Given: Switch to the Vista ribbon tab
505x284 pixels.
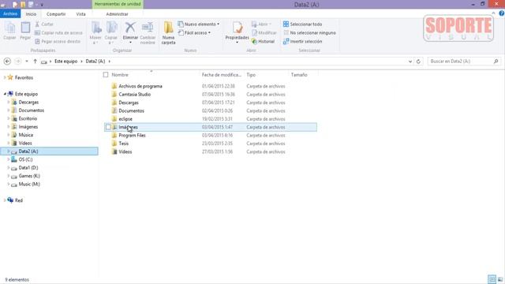Looking at the screenshot, I should (80, 14).
